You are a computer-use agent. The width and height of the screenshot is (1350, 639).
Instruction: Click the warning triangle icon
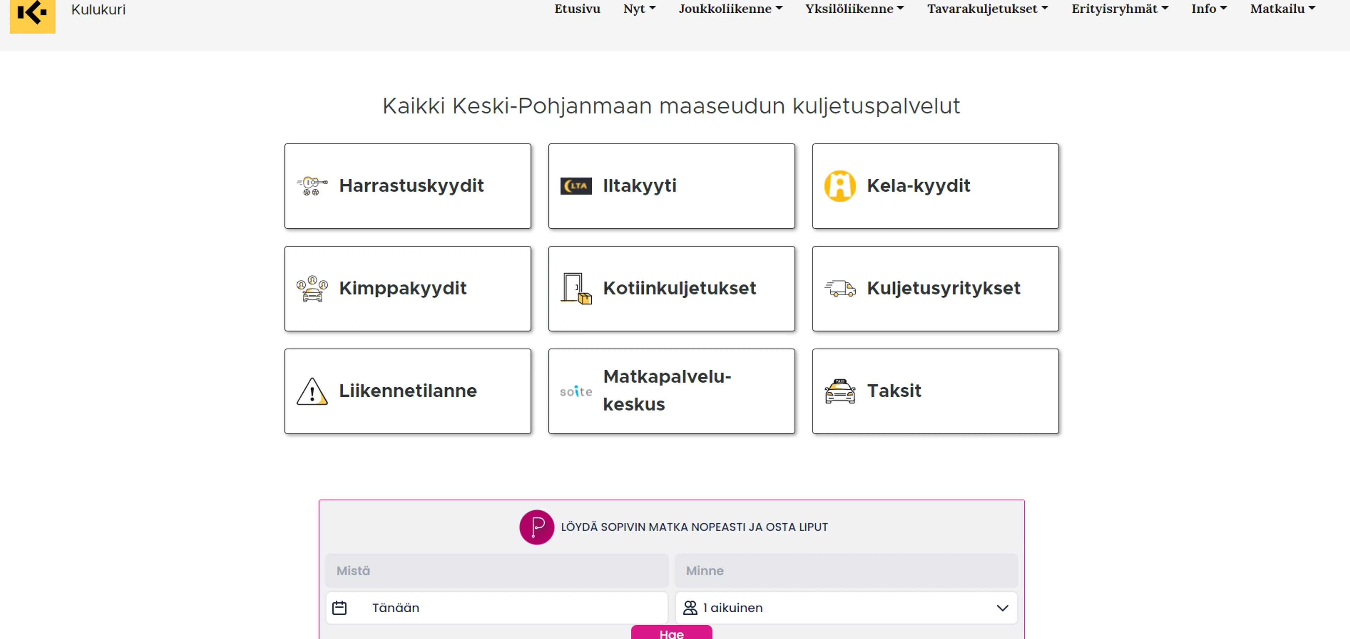[312, 391]
